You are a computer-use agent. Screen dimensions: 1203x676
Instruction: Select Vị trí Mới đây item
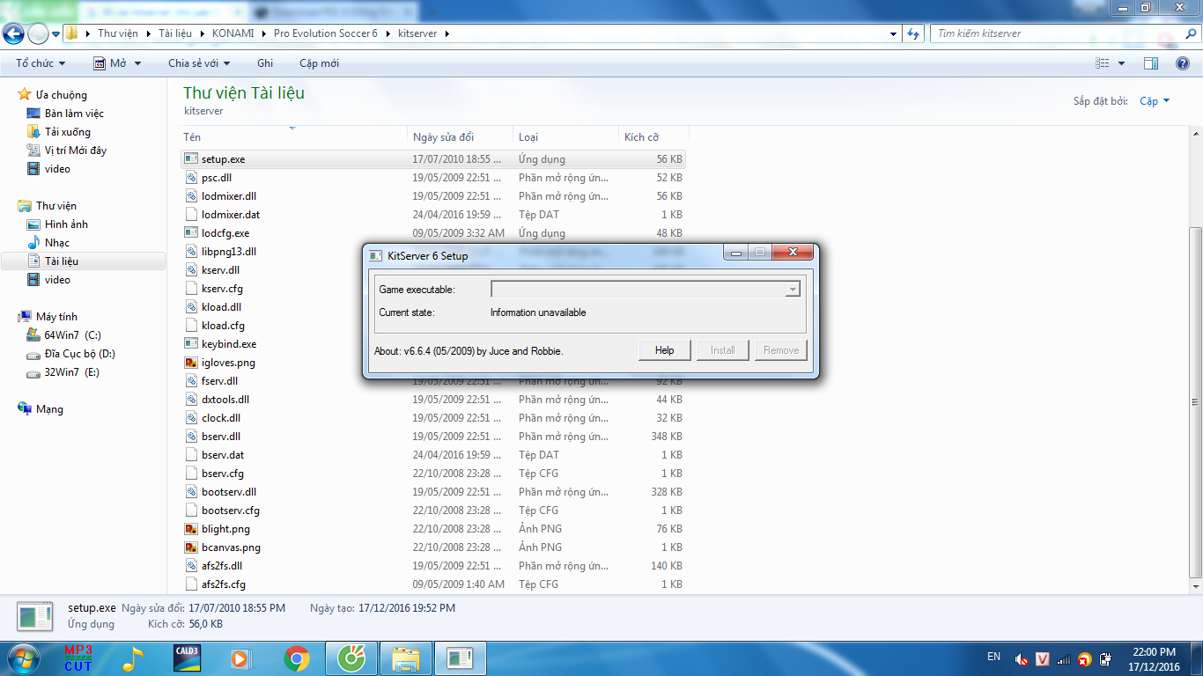pyautogui.click(x=76, y=151)
